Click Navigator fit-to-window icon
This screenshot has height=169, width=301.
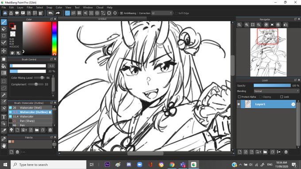[x=253, y=25]
